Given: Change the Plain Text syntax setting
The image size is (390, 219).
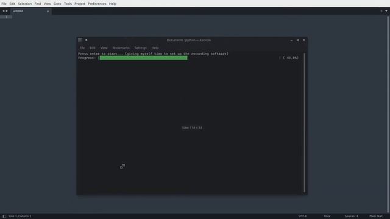Looking at the screenshot, I should click(376, 216).
